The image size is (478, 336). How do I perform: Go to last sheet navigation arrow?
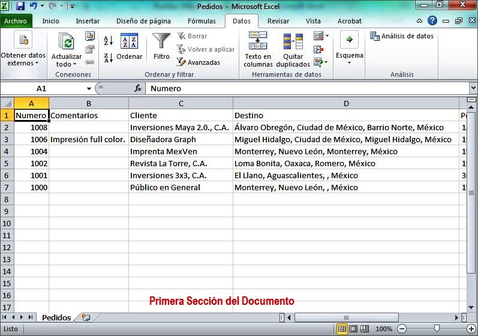click(x=31, y=317)
